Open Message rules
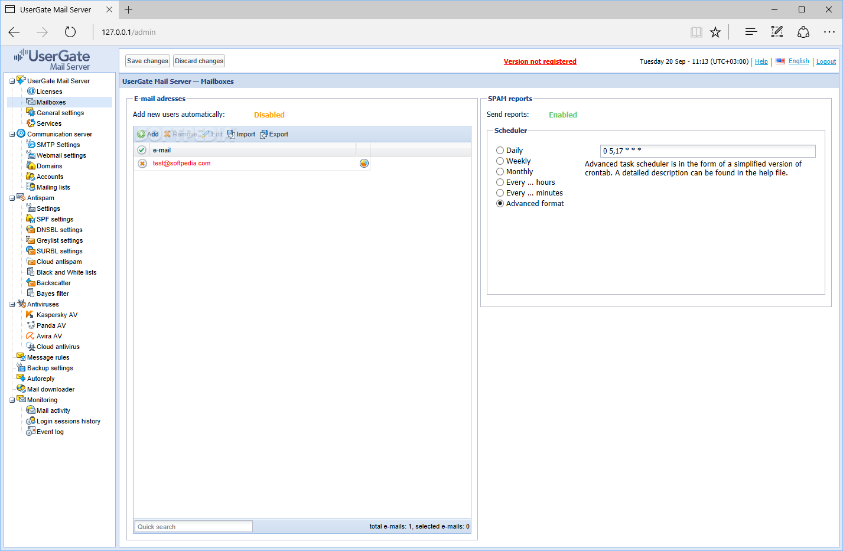 click(x=48, y=357)
